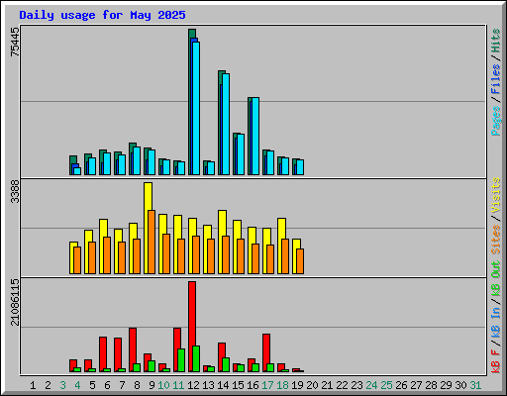Viewport: 507px width, 396px height.
Task: Click the 'kB In' legend label
Action: (496, 323)
